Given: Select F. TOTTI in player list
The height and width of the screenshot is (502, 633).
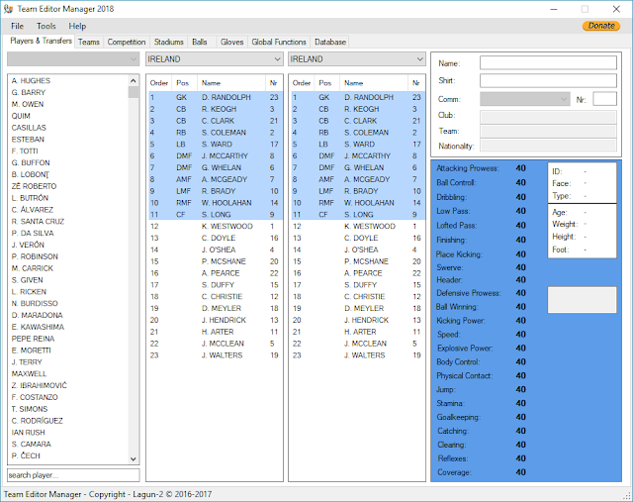Looking at the screenshot, I should [25, 151].
